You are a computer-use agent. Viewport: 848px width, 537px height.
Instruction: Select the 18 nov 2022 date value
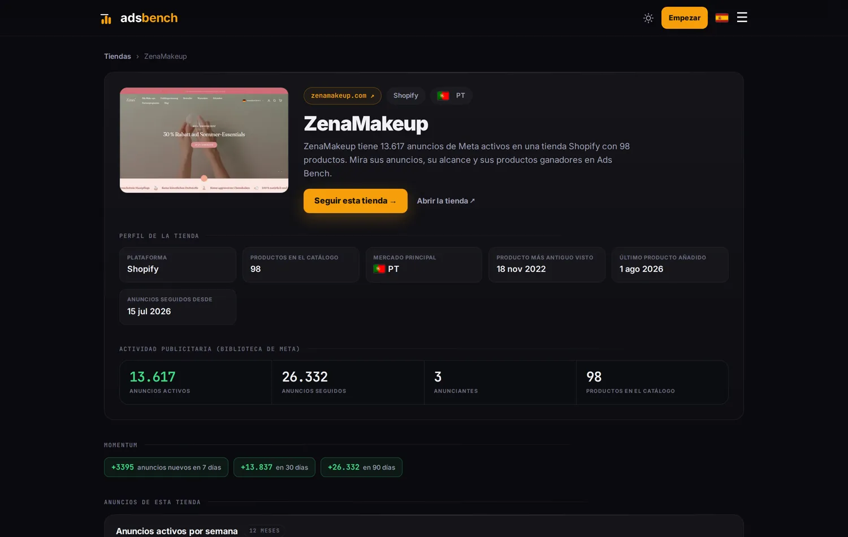[521, 269]
